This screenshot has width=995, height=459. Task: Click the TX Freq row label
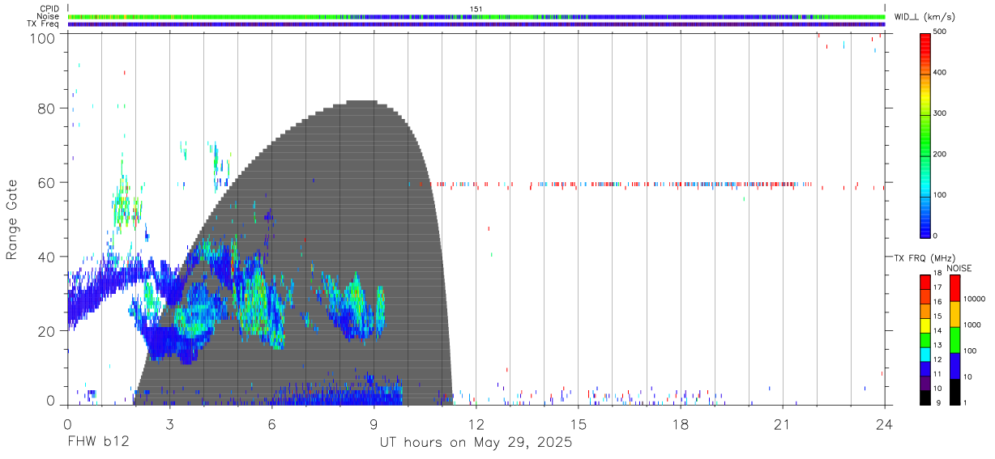44,24
